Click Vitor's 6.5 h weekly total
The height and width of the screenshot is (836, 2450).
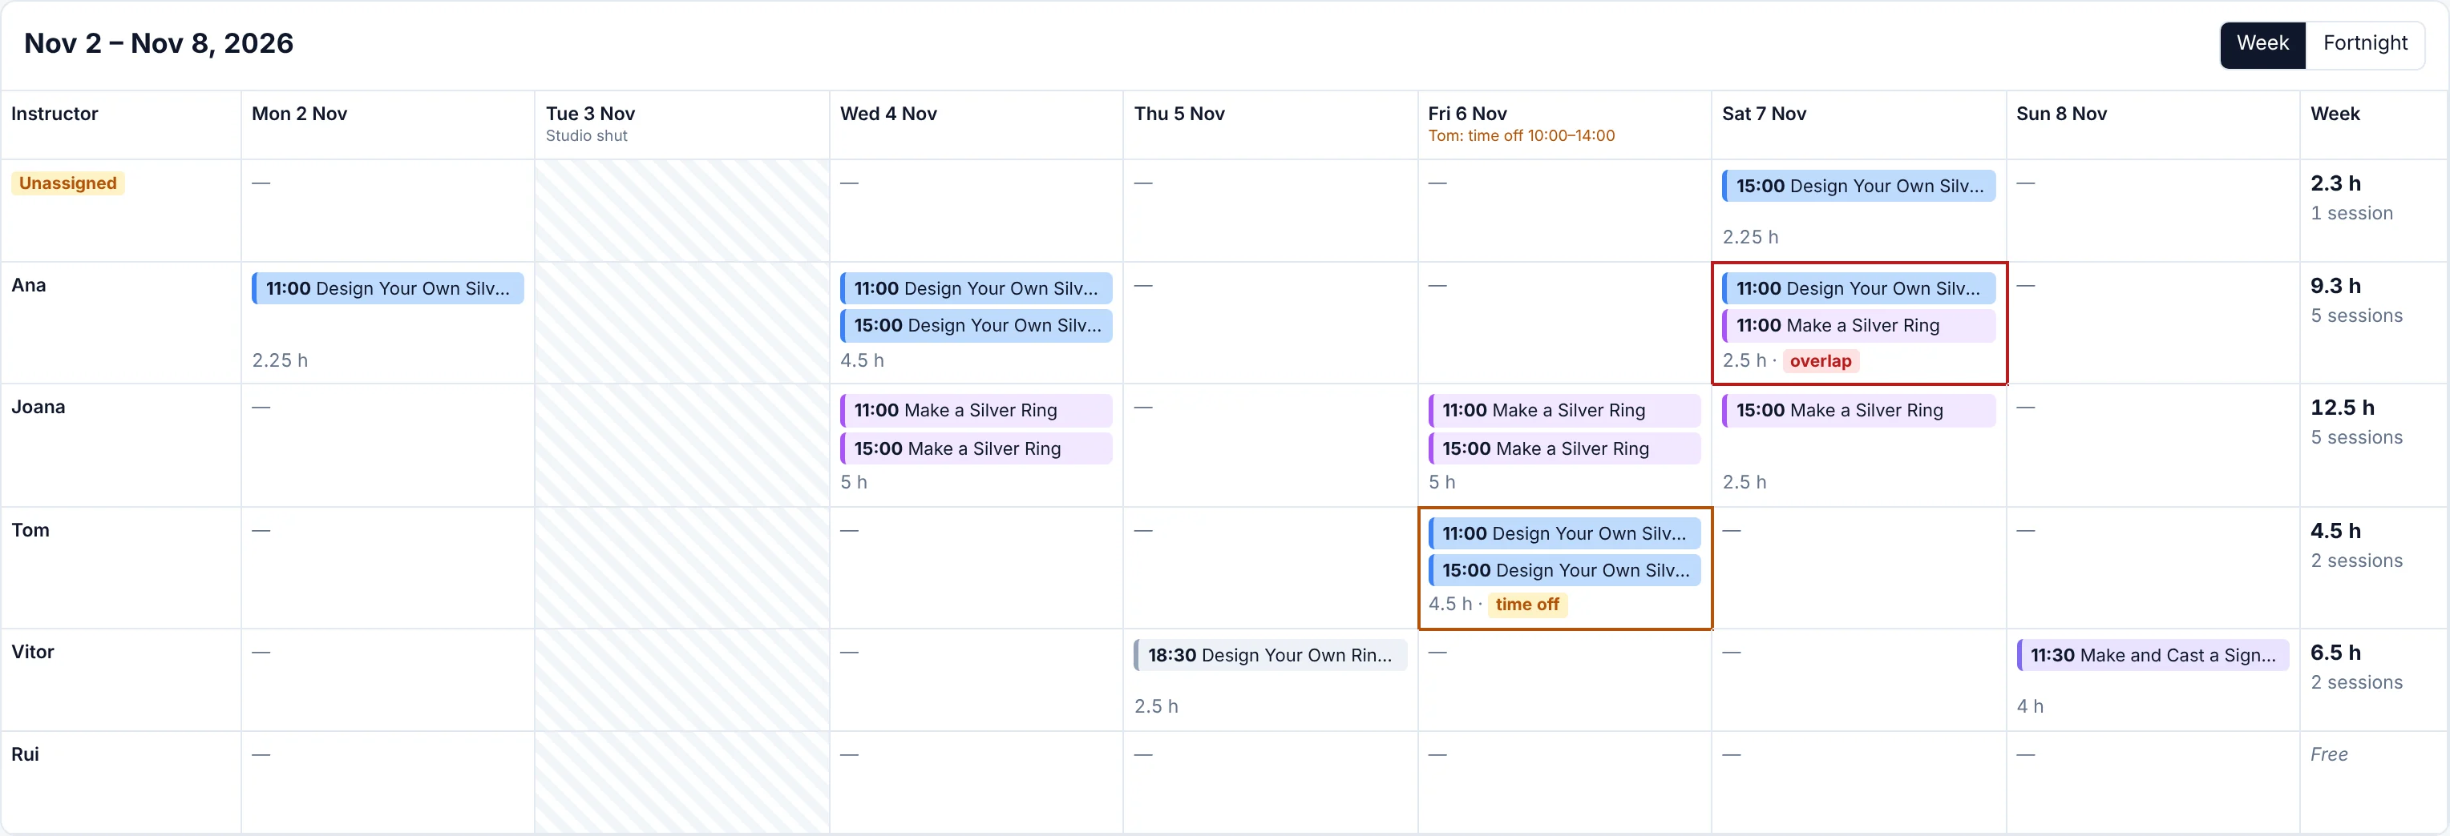[2336, 653]
